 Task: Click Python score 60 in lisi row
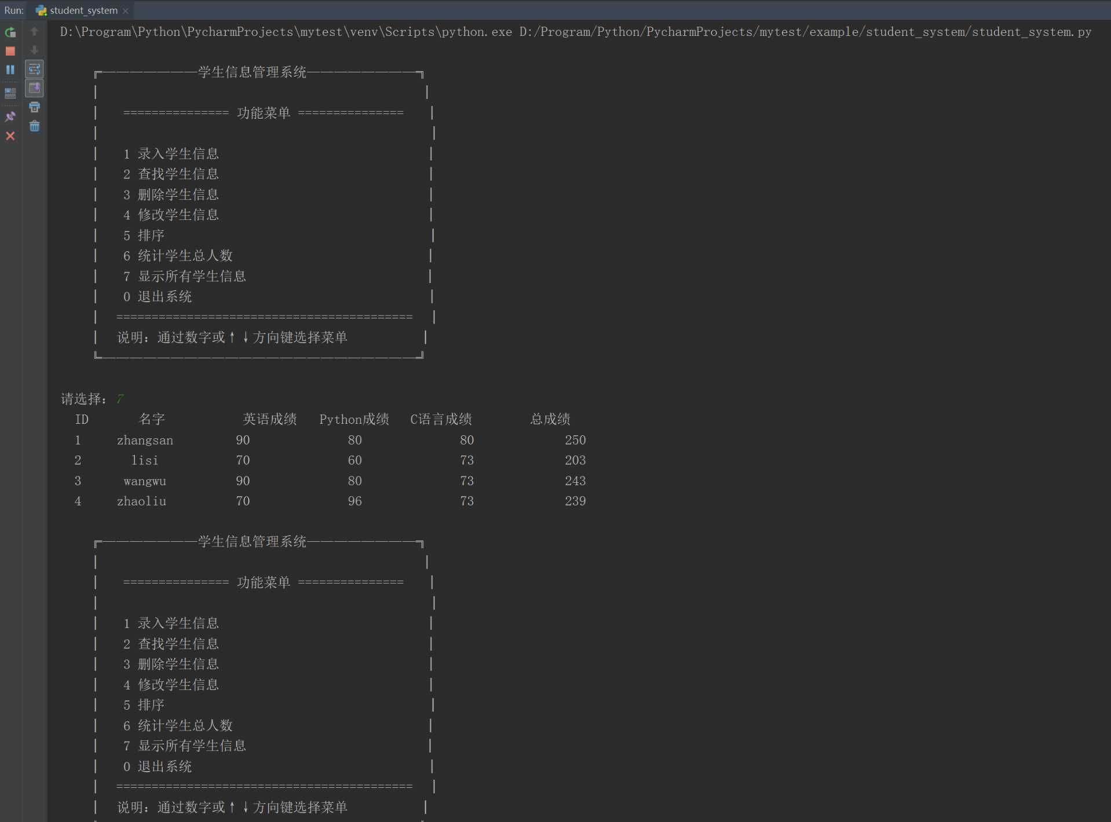click(x=355, y=460)
